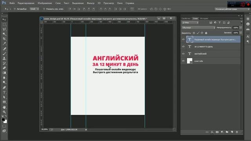The image size is (251, 141).
Task: Select the Brush tool
Action: pyautogui.click(x=4, y=54)
